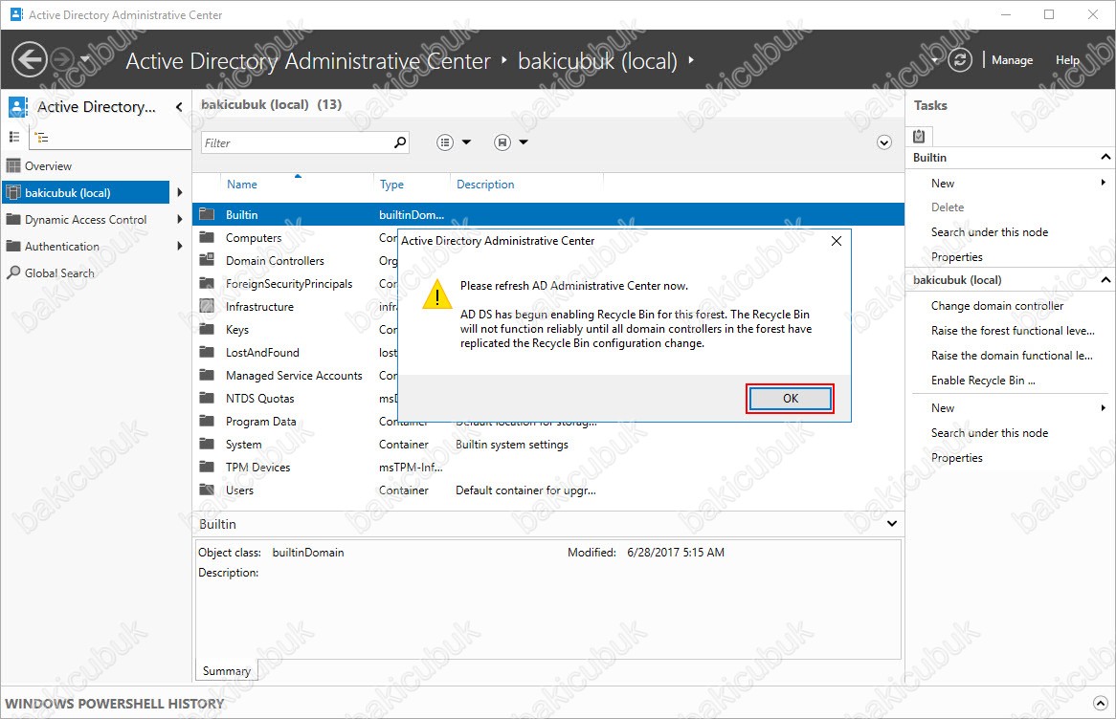
Task: Click the forward navigation arrow
Action: tap(63, 59)
